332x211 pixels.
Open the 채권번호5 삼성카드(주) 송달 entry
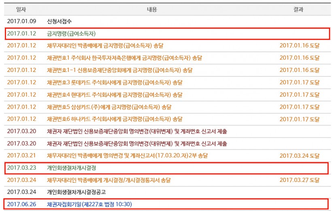109,107
